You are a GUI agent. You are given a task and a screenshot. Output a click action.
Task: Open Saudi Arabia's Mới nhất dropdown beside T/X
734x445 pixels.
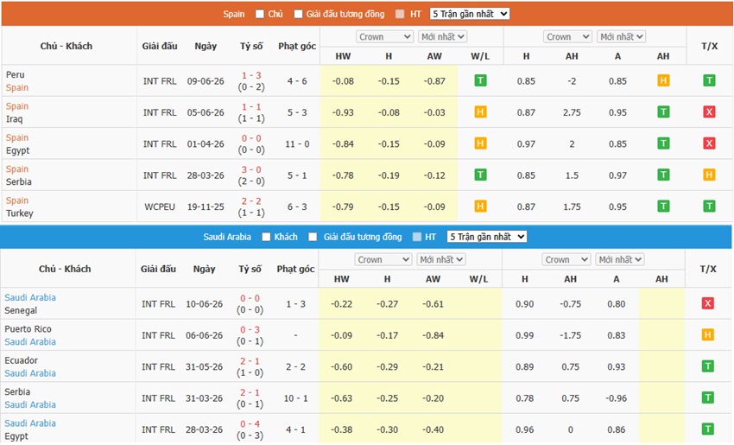(620, 259)
